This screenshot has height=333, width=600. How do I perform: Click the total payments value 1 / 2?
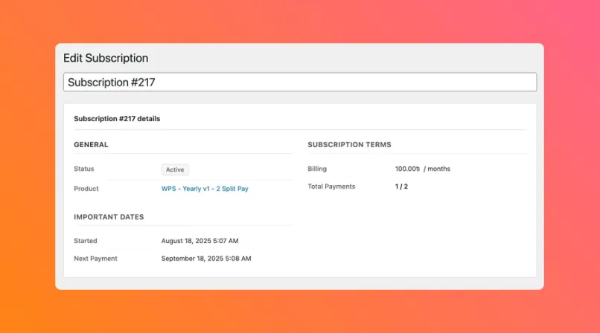(401, 187)
